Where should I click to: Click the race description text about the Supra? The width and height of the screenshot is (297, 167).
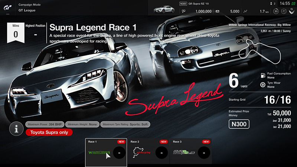click(134, 38)
